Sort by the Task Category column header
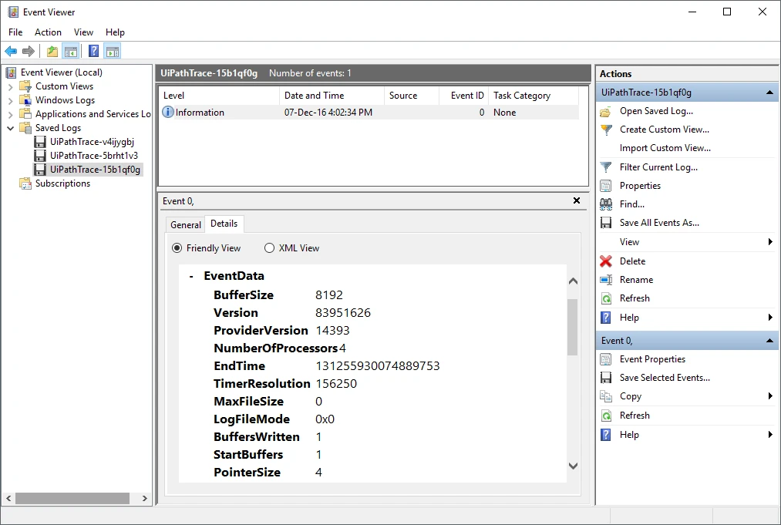The image size is (781, 525). (534, 96)
